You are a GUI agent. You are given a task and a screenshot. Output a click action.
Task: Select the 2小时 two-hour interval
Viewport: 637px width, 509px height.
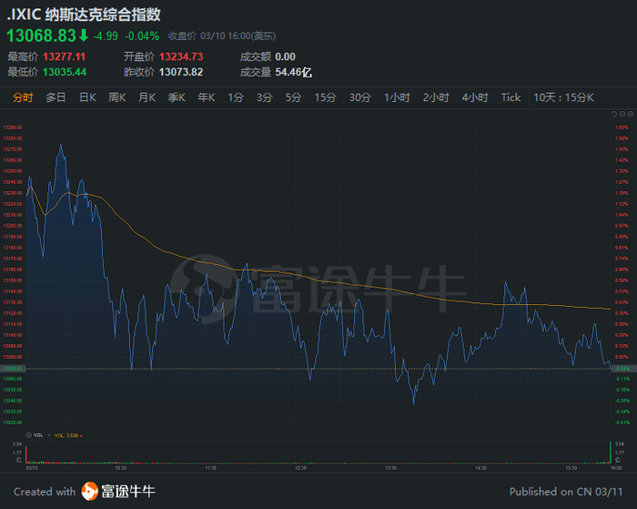tap(436, 97)
